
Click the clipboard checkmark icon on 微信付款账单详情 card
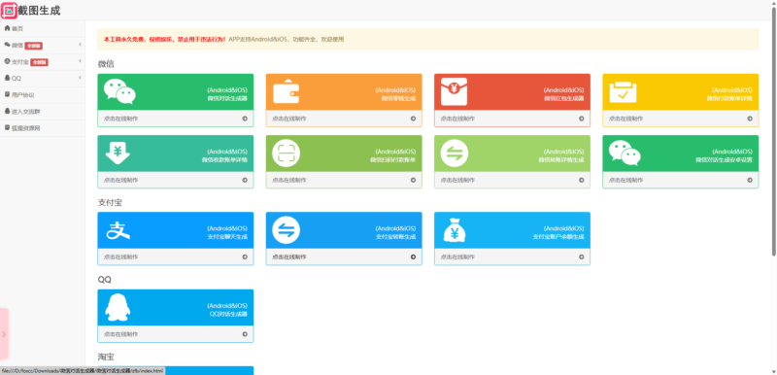623,92
